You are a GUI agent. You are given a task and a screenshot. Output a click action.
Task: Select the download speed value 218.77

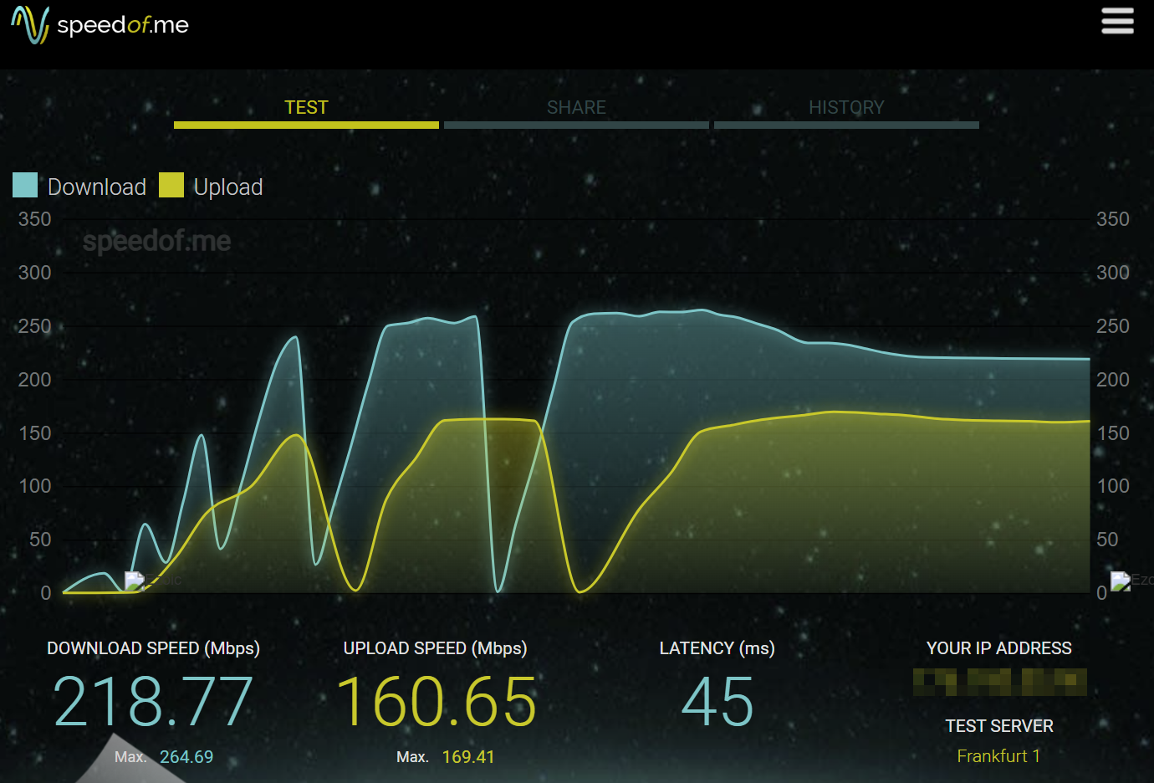[153, 702]
